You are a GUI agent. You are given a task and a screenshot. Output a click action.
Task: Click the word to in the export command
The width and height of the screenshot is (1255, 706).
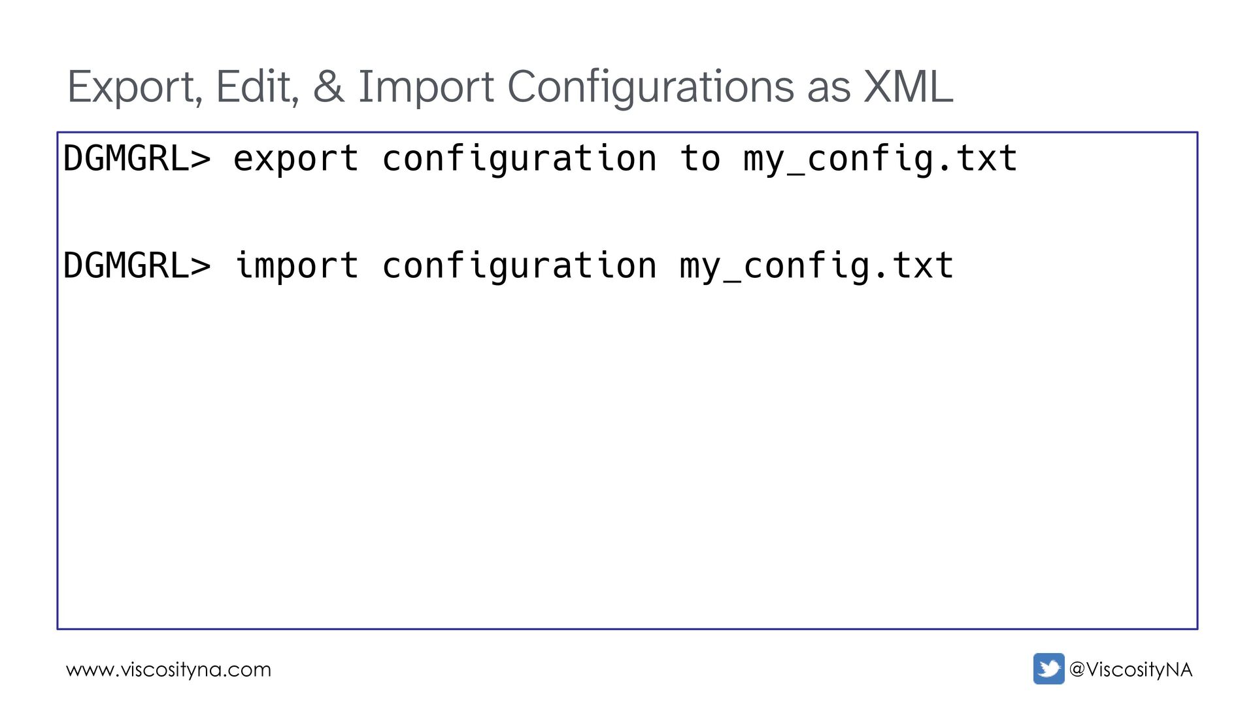pos(700,159)
